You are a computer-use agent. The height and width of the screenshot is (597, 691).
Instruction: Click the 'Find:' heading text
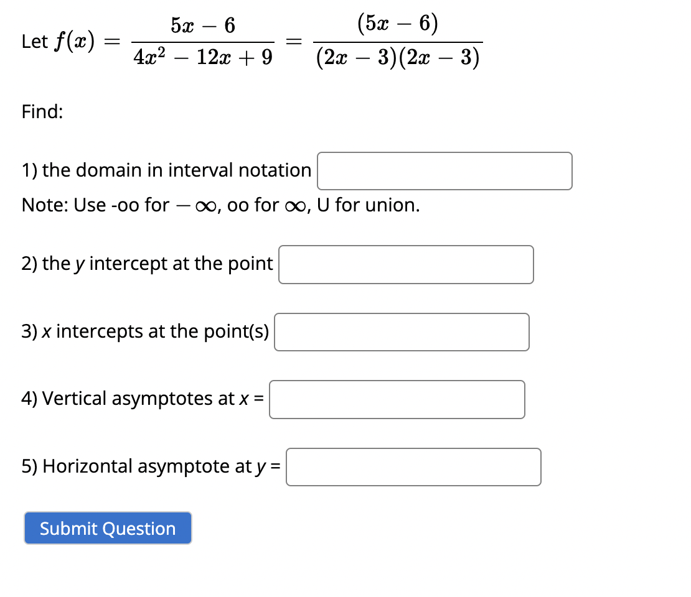[x=41, y=112]
